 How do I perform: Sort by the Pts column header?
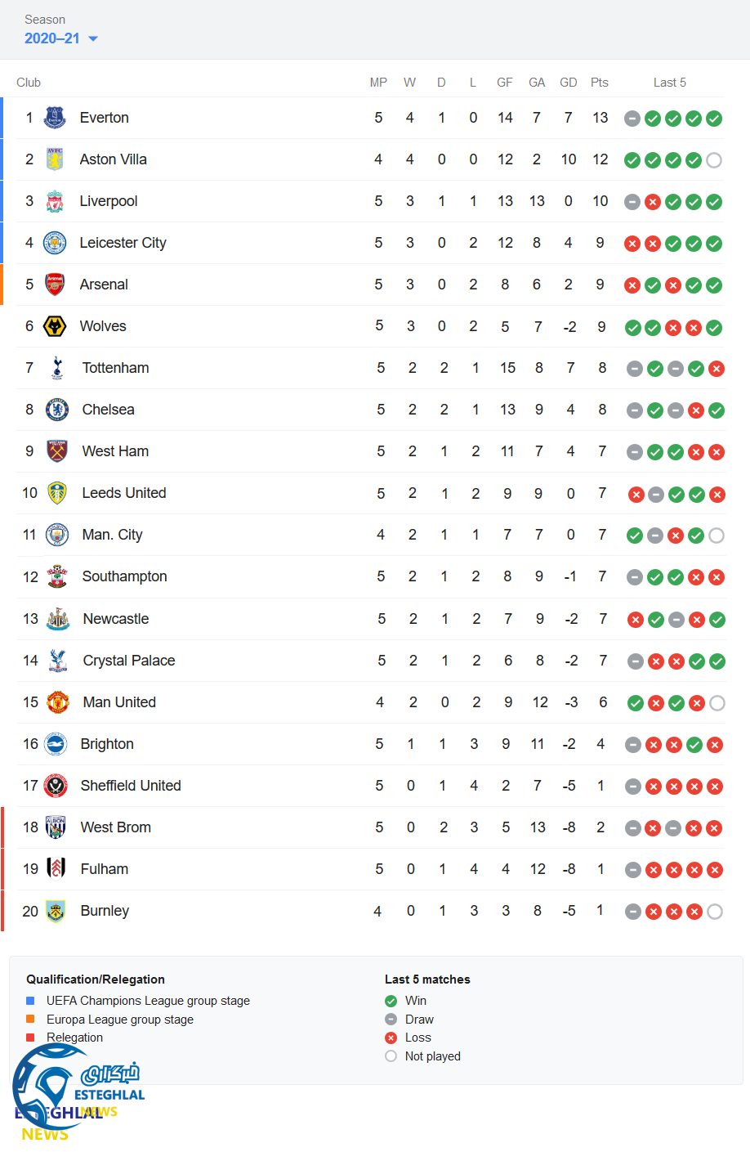click(600, 83)
